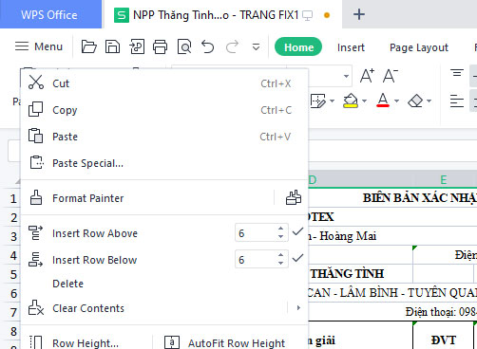Screen dimensions: 477x349
Task: Click the top align icon
Action: (x=457, y=73)
